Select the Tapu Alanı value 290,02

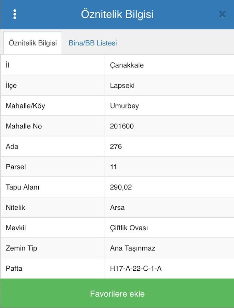[121, 187]
